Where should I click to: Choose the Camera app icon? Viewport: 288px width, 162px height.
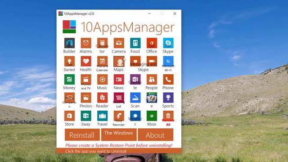coord(119,43)
